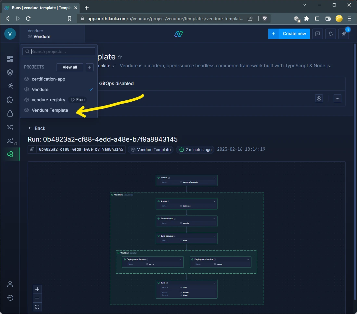Open the rocket updates icon
The width and height of the screenshot is (357, 314).
coord(343,34)
